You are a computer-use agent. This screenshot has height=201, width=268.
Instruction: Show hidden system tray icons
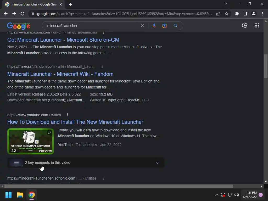point(216,195)
